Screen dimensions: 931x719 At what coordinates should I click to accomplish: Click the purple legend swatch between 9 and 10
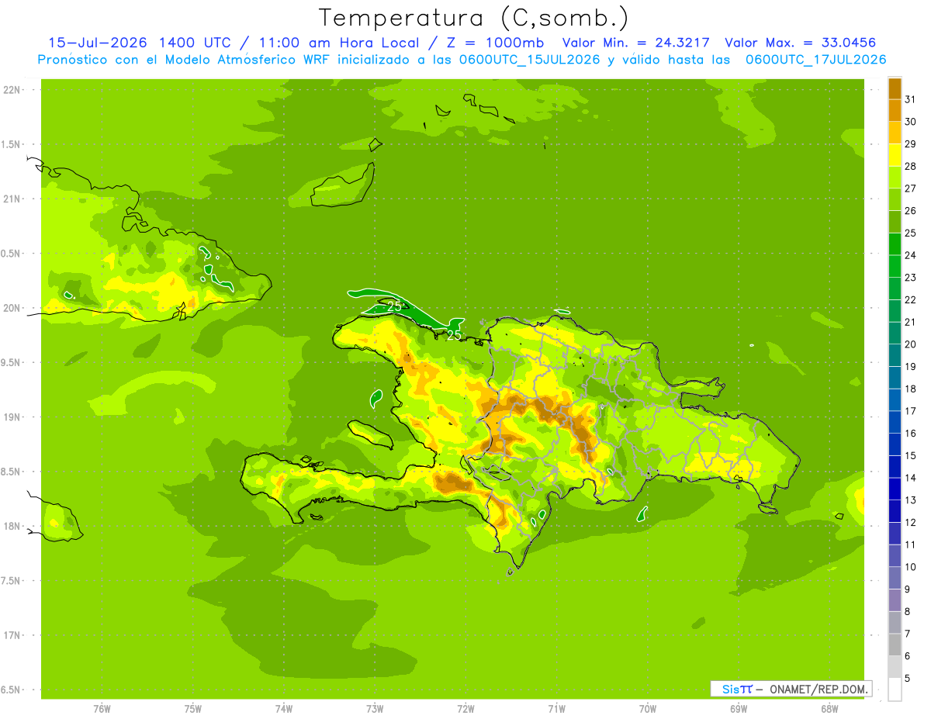pos(895,578)
